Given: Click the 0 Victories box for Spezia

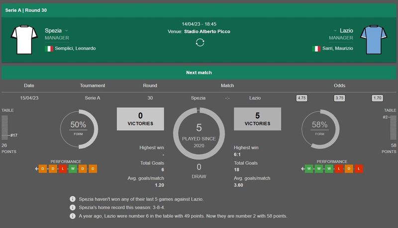Looking at the screenshot, I should pyautogui.click(x=140, y=119).
